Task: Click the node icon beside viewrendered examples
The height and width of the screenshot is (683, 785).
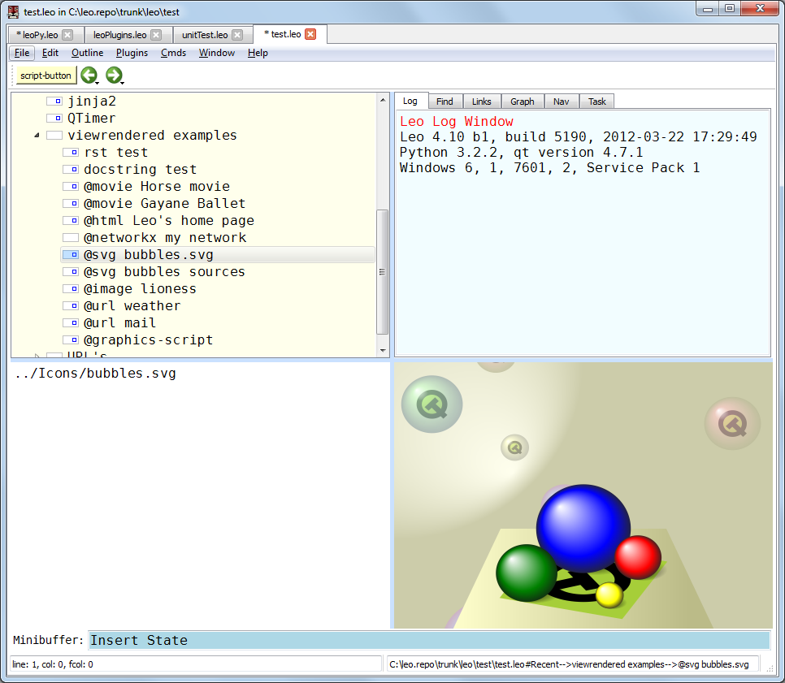Action: tap(54, 135)
